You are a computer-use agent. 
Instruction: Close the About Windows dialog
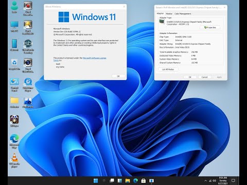tap(124, 7)
